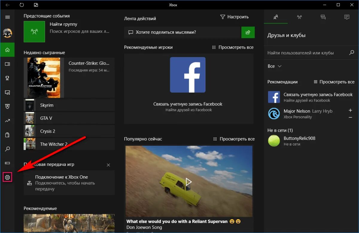The height and width of the screenshot is (233, 359).
Task: Open the profile avatar in the sidebar
Action: click(7, 33)
